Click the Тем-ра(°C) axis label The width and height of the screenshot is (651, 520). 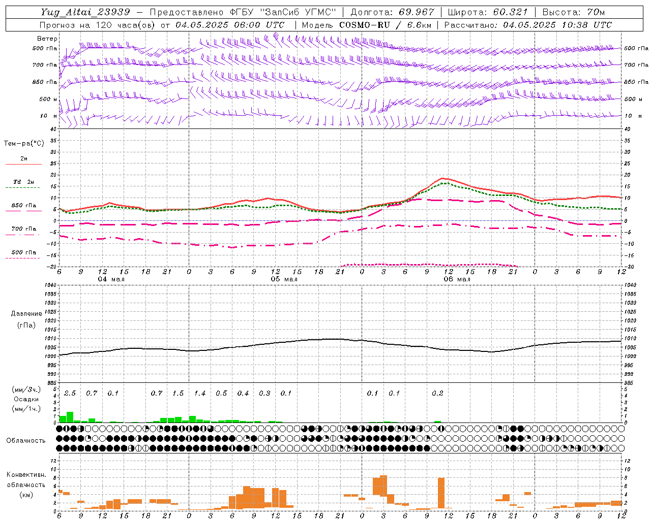tap(24, 144)
